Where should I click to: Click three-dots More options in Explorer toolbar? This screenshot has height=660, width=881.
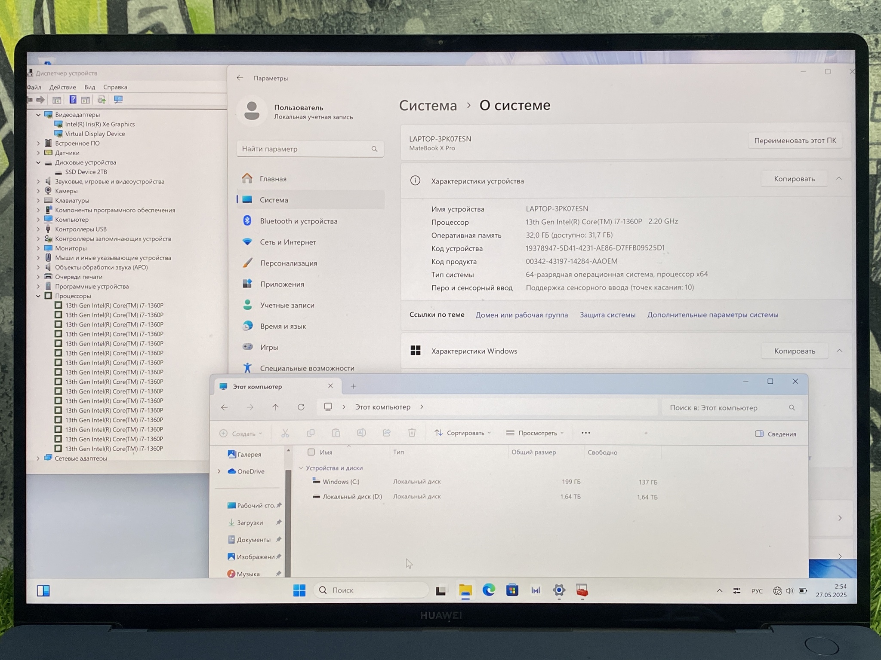[585, 433]
